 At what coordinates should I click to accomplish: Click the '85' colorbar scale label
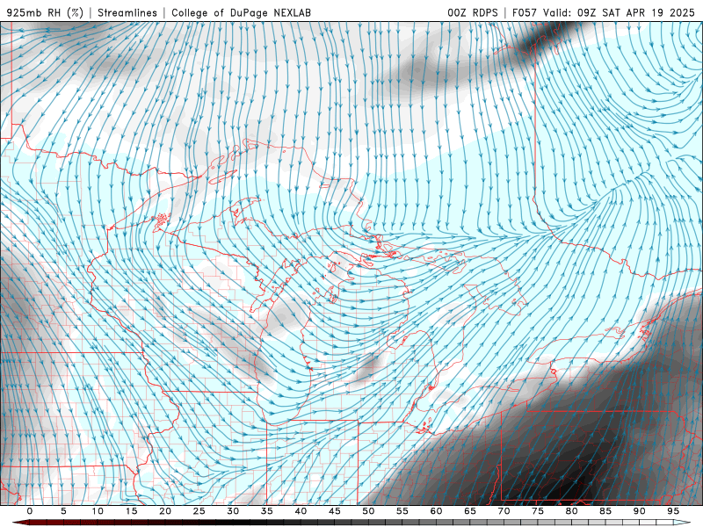click(605, 511)
